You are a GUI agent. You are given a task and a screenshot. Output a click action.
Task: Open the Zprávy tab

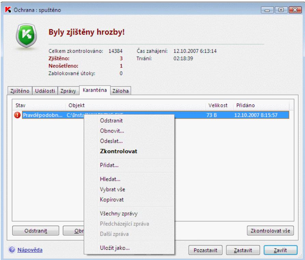pyautogui.click(x=68, y=91)
